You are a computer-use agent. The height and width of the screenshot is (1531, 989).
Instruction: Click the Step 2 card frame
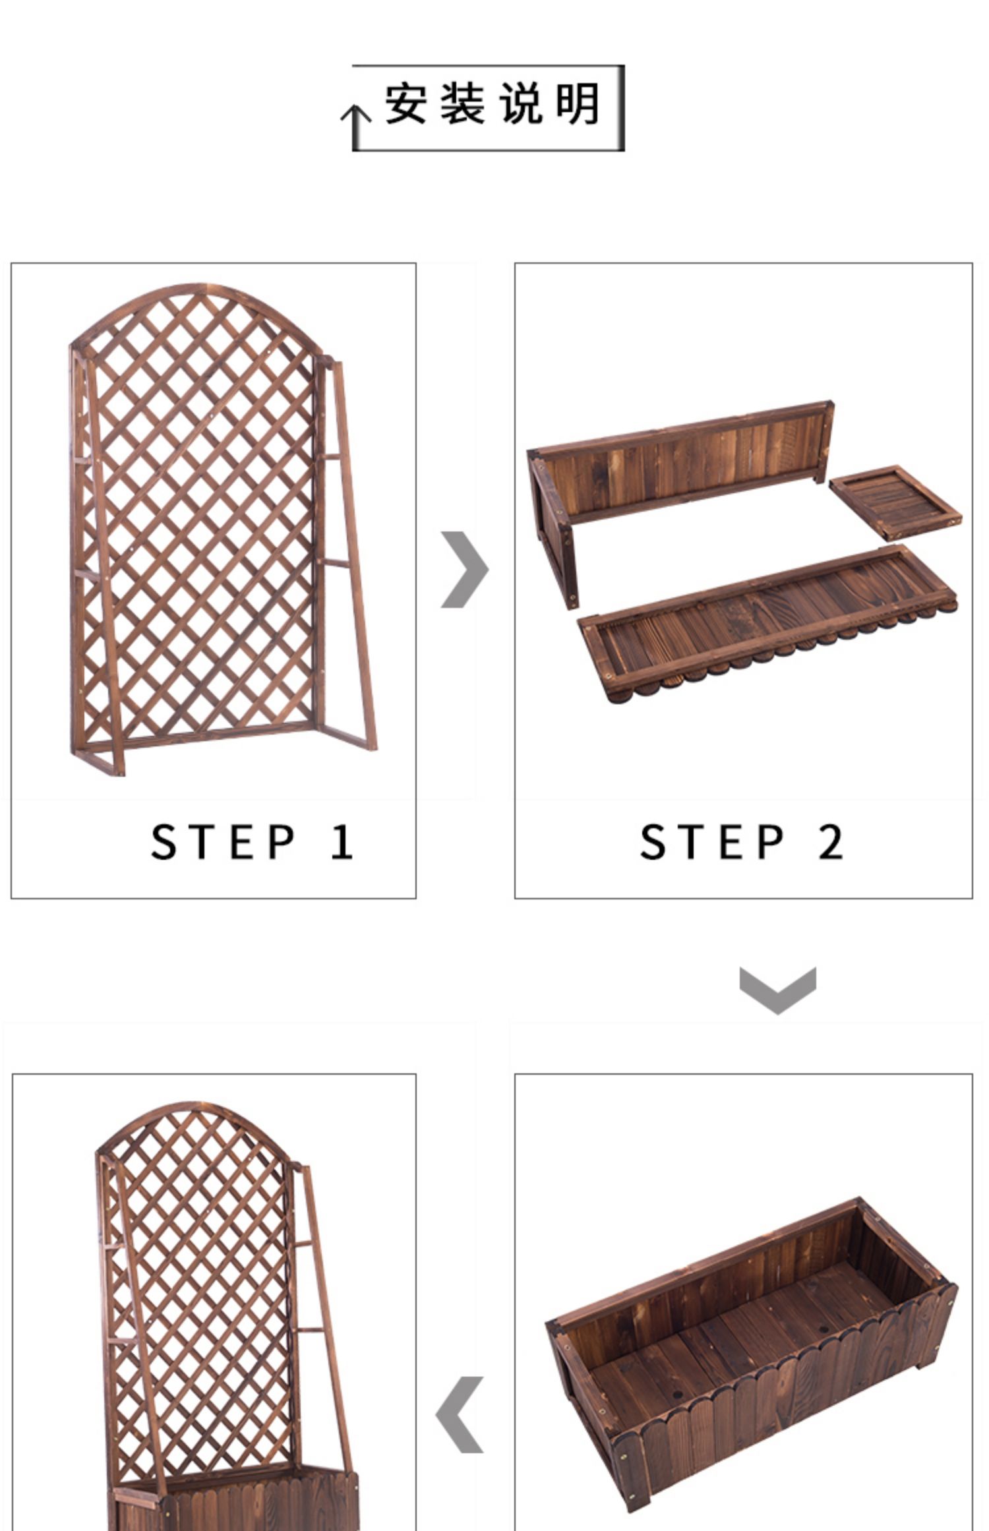(x=743, y=580)
